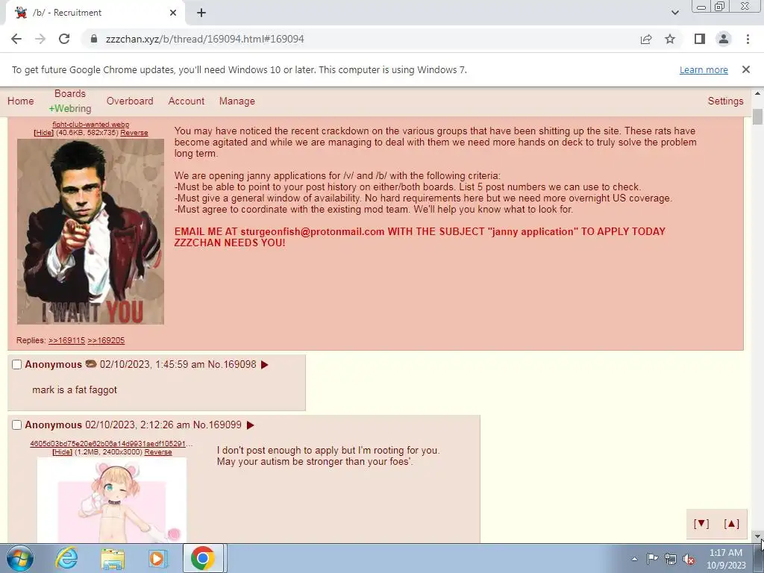Select checkbox for post No.169098

point(16,364)
